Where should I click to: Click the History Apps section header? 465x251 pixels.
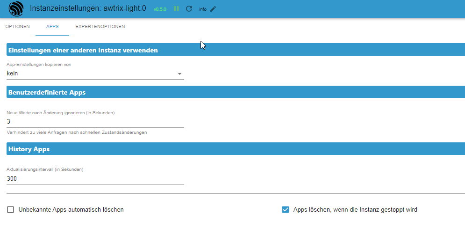click(236, 149)
